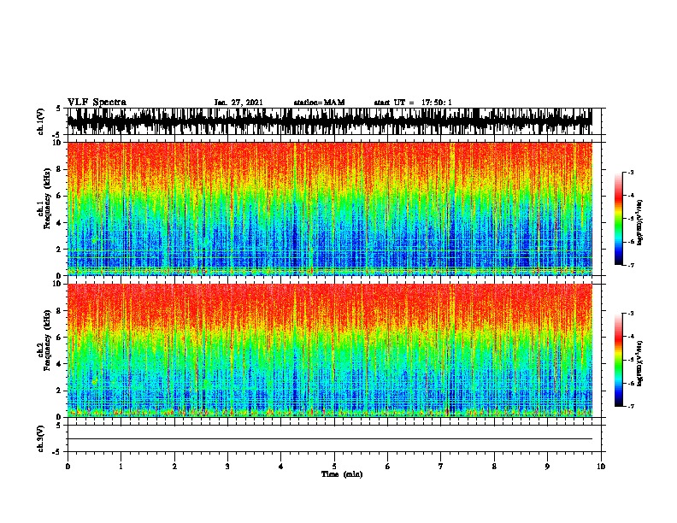The width and height of the screenshot is (677, 523).
Task: Click time axis tick label '7'
Action: click(x=441, y=467)
